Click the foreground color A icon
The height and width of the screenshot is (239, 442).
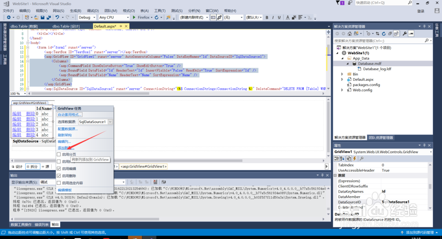pos(288,18)
